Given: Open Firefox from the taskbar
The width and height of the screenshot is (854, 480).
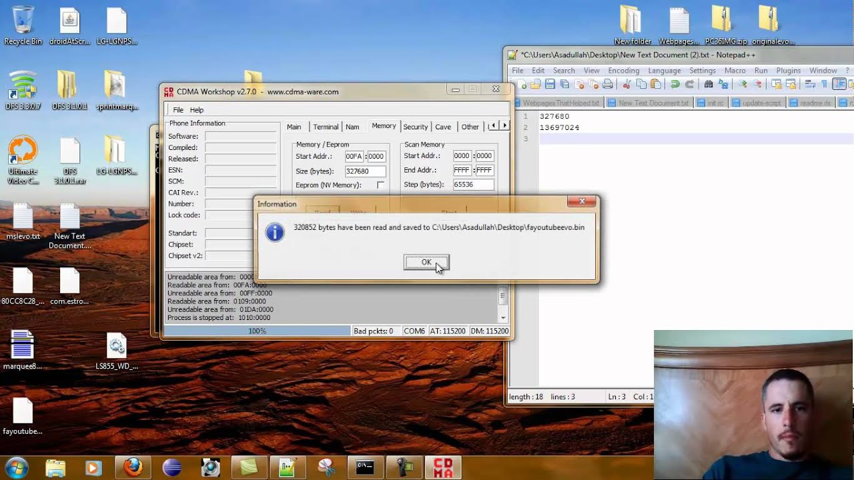Looking at the screenshot, I should pos(133,467).
